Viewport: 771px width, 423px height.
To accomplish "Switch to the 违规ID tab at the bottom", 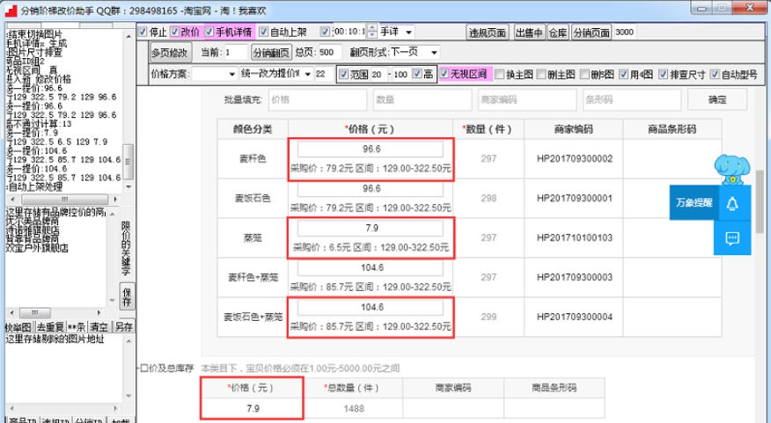I will pos(55,420).
